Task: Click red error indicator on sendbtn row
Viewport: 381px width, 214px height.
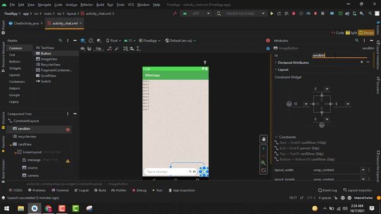Action: point(68,130)
